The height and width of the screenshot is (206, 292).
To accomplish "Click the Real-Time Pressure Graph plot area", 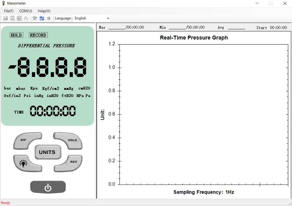I will tap(204, 114).
